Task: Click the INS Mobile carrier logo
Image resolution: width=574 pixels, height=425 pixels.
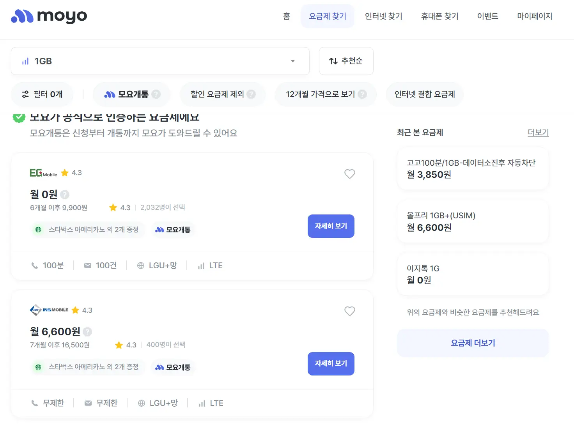Action: coord(49,310)
